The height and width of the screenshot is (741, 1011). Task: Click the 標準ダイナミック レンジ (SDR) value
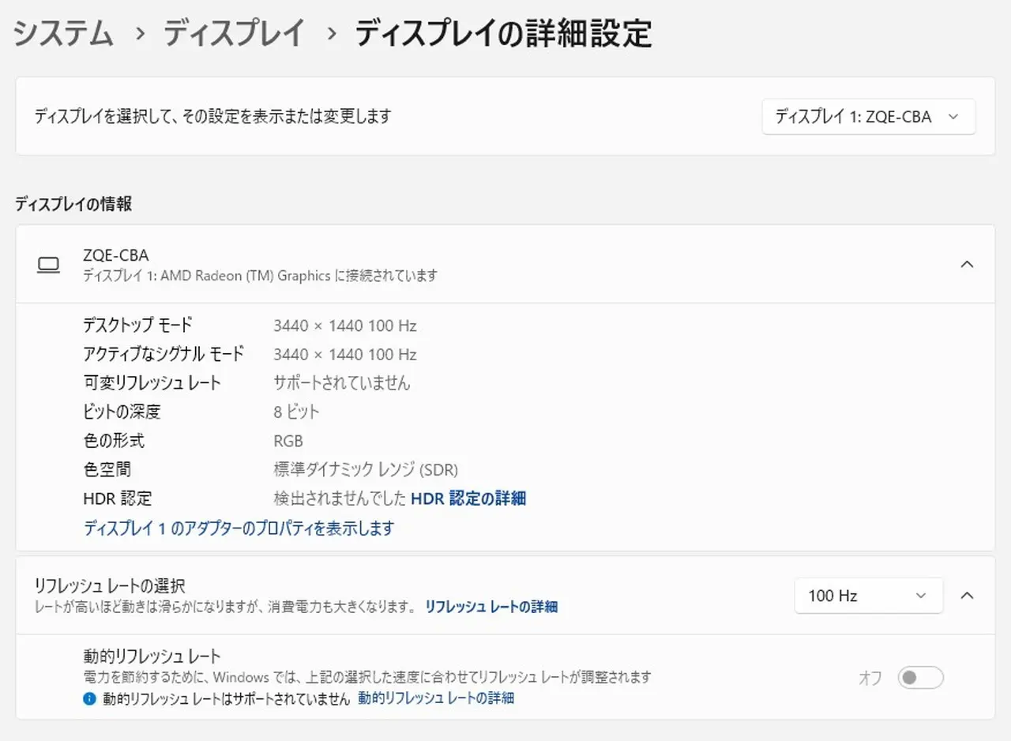366,469
